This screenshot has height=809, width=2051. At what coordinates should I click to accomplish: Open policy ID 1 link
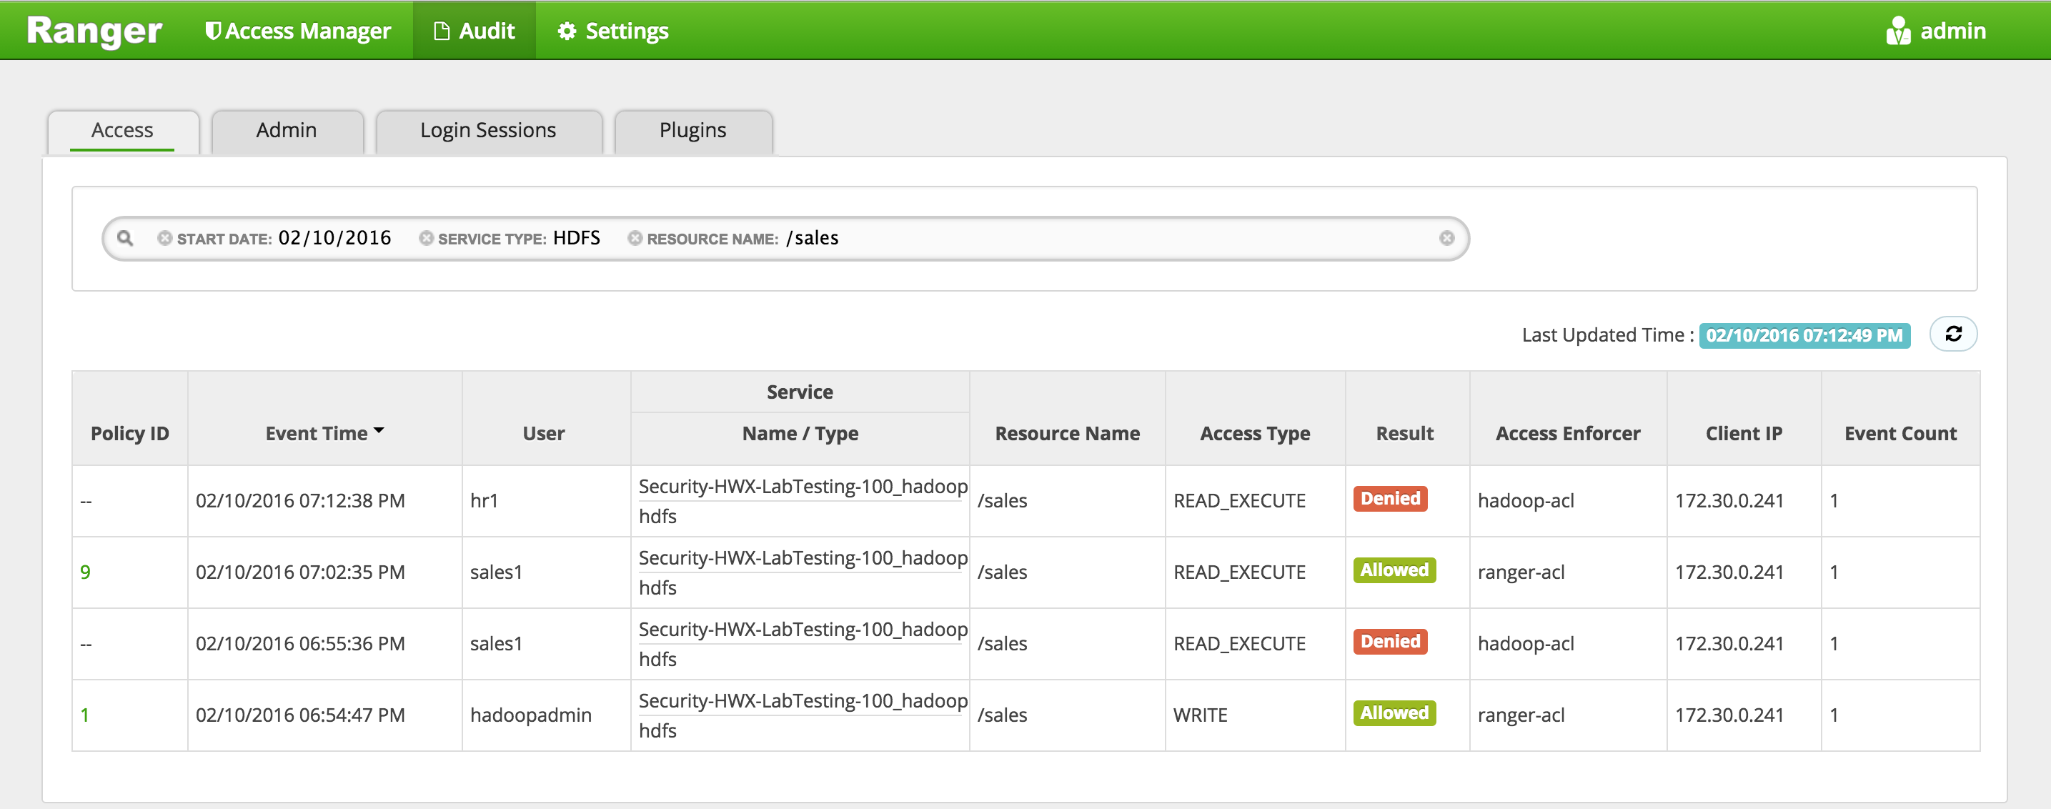[84, 715]
